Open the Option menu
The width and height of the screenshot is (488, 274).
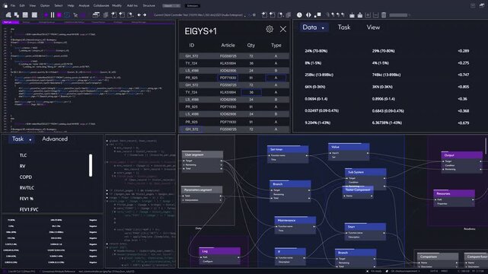tap(45, 5)
